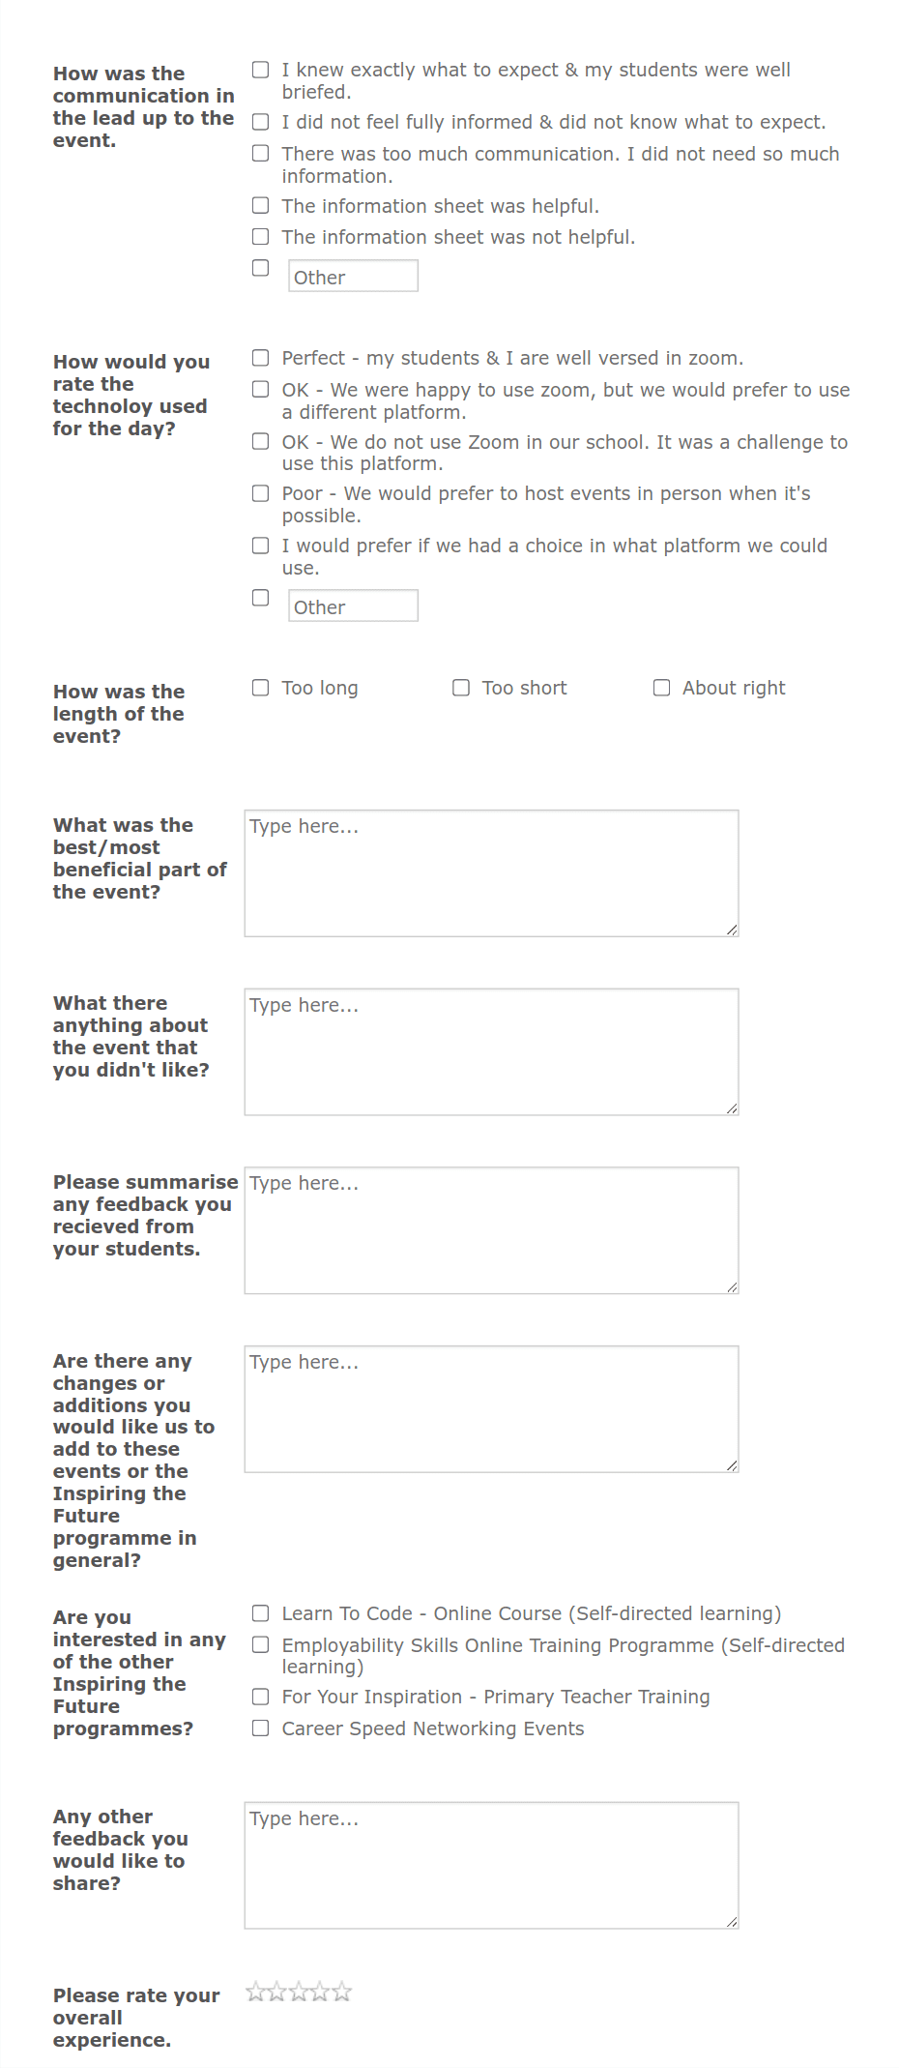This screenshot has height=2068, width=899.
Task: Check "There was too much communication" option
Action: click(259, 153)
